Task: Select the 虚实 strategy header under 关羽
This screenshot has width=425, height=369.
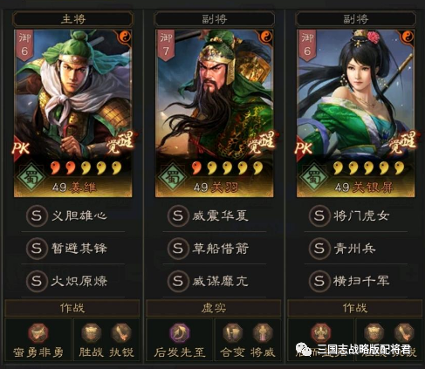Action: 214,308
